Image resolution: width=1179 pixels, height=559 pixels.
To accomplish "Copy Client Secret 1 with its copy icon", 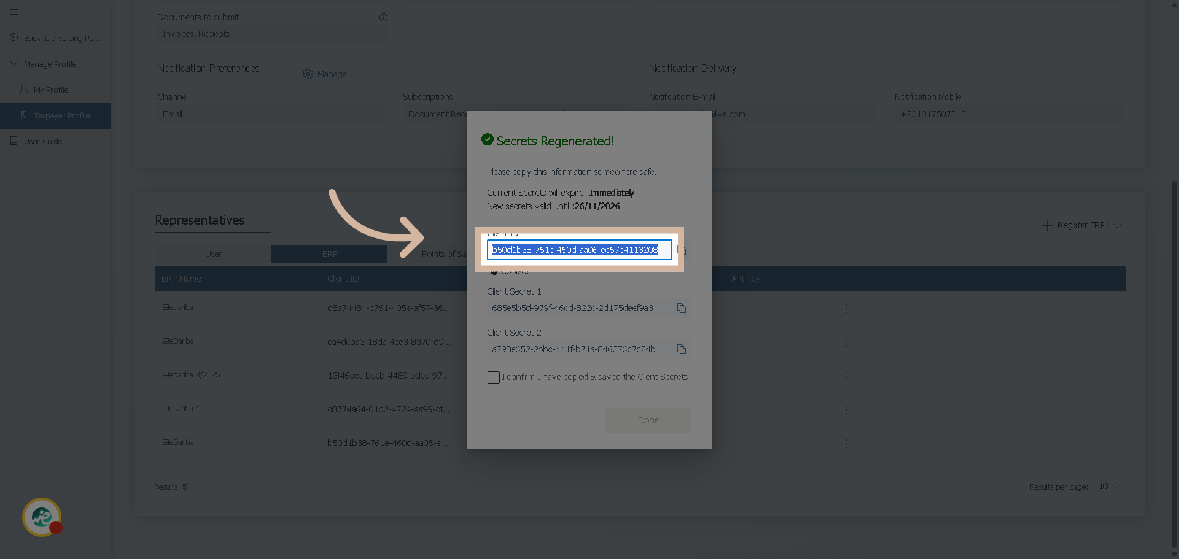I will click(682, 308).
